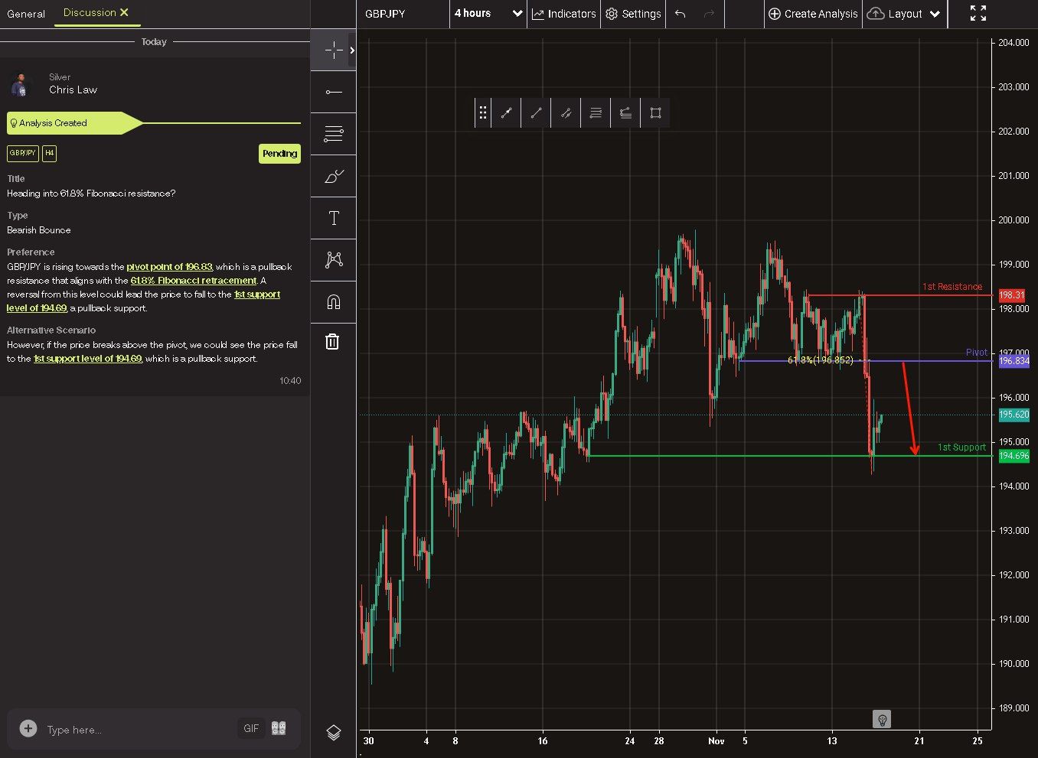Open the Fibonacci retracement tool

click(333, 135)
